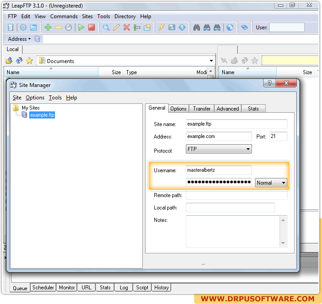Click the first binoculars find icon
Image resolution: width=322 pixels, height=304 pixels.
click(196, 28)
